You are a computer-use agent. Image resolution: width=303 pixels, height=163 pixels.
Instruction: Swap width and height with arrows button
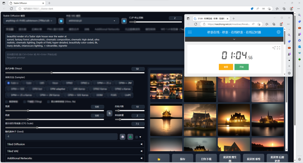tap(109, 113)
